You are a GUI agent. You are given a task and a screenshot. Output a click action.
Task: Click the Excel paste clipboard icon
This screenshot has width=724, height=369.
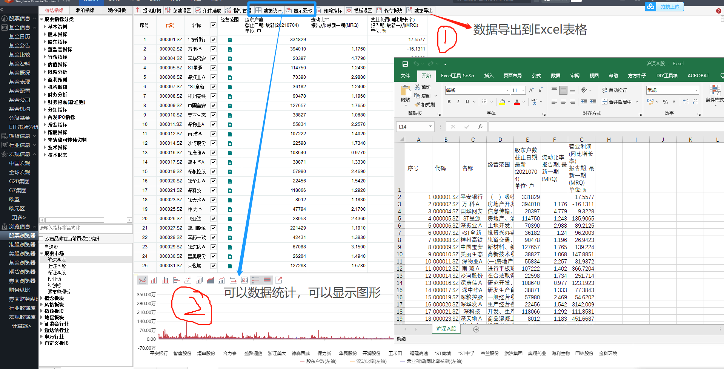[405, 91]
